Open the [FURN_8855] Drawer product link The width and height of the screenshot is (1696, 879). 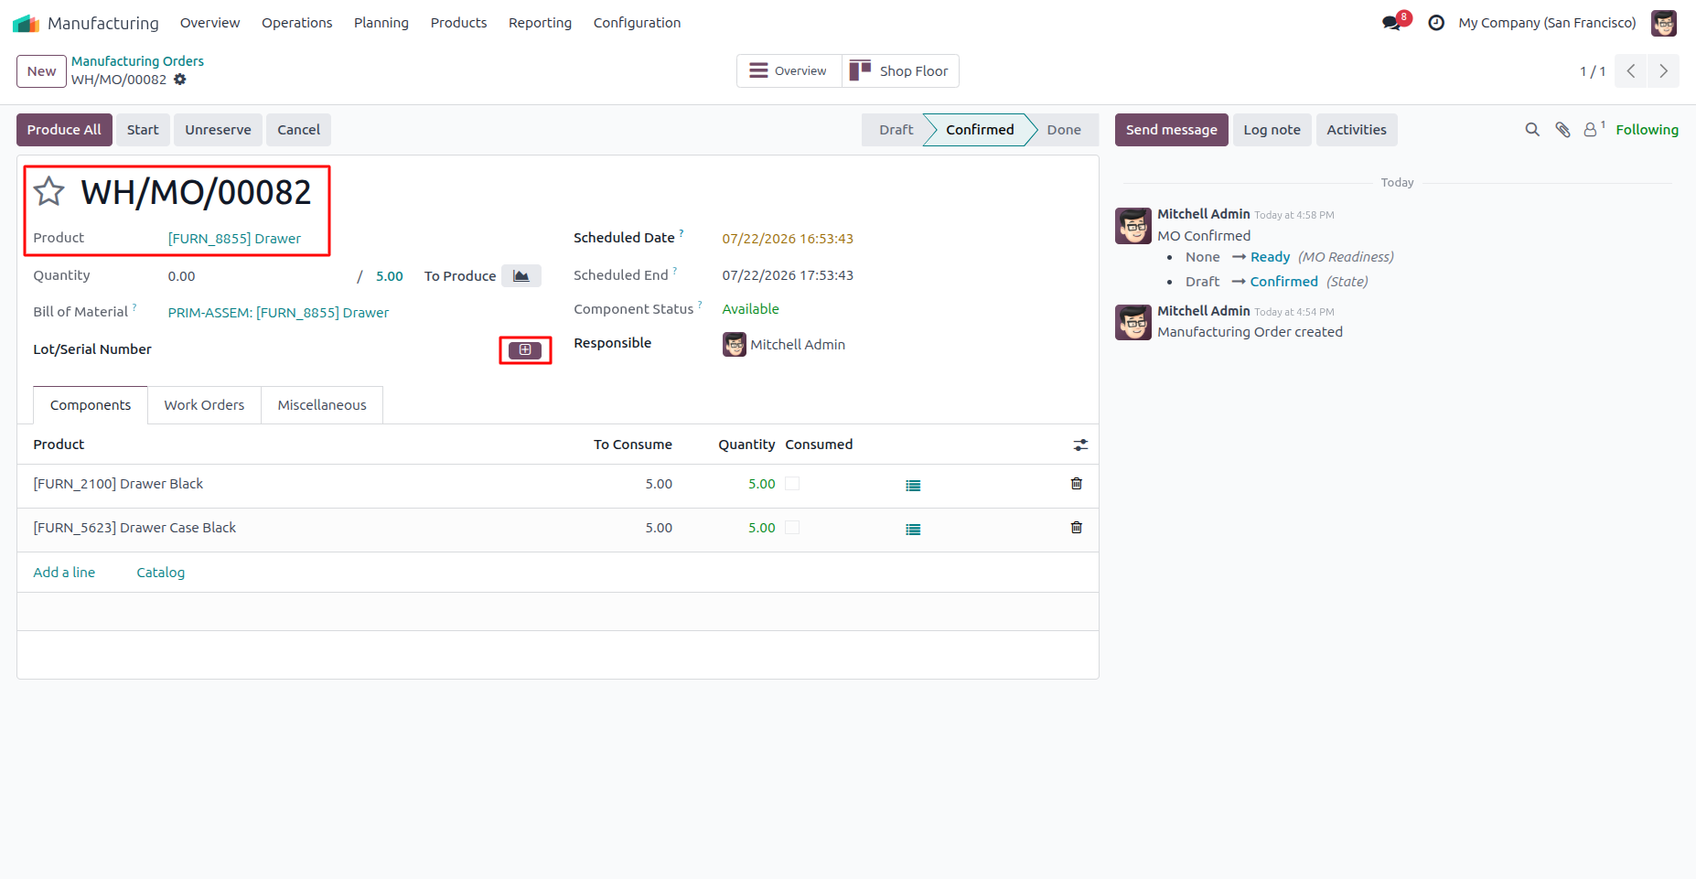click(234, 239)
